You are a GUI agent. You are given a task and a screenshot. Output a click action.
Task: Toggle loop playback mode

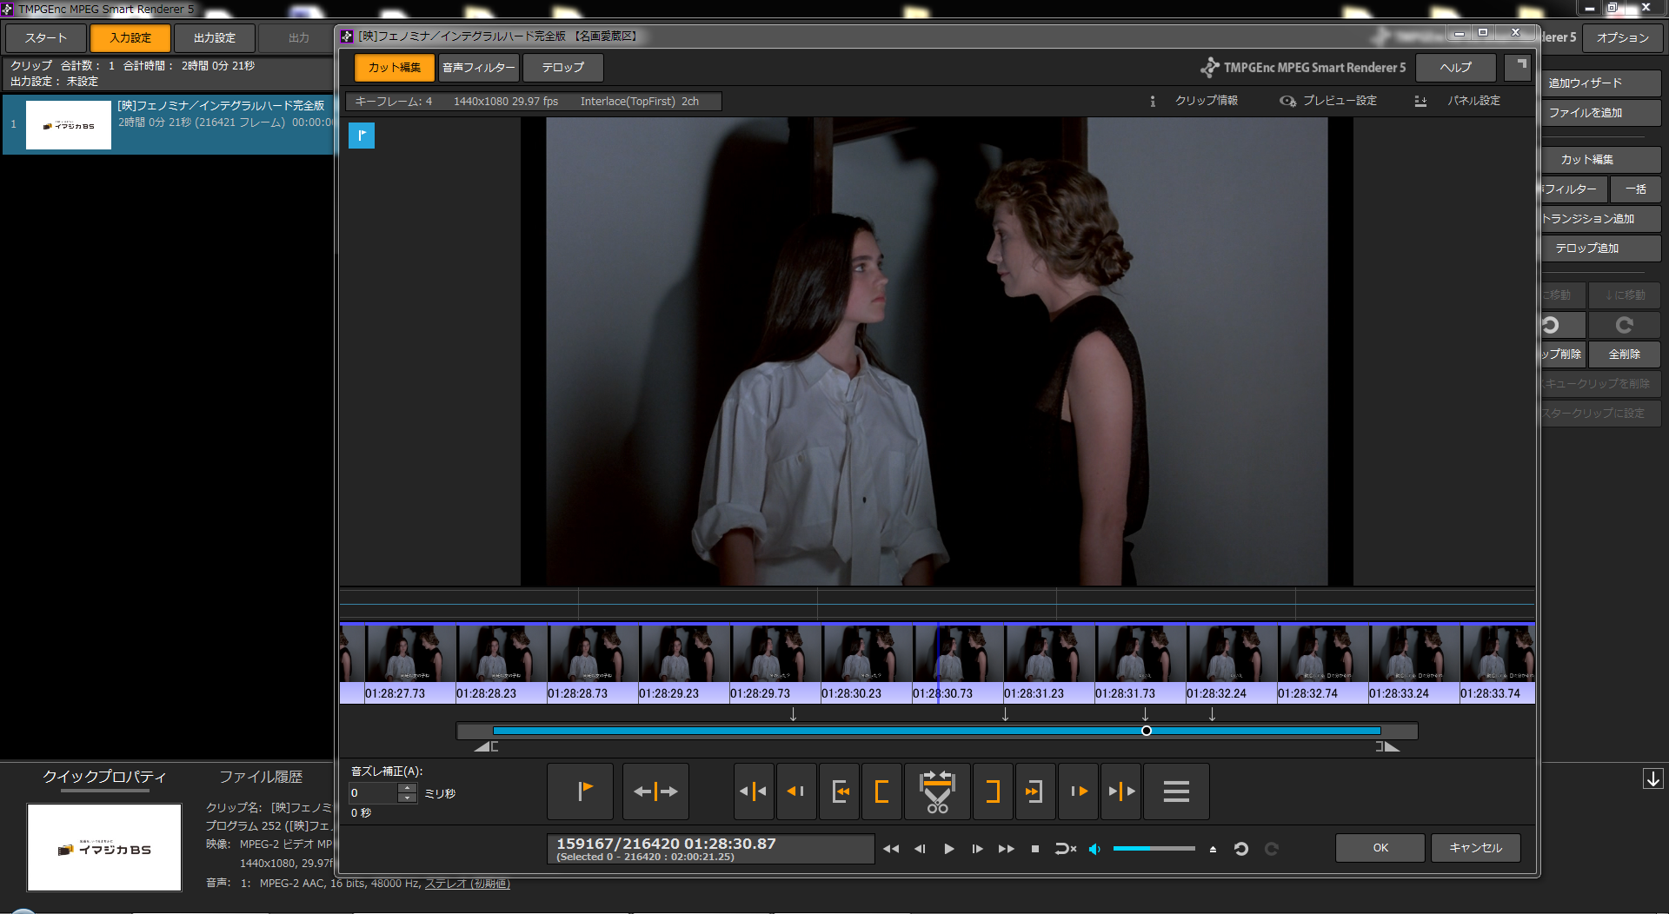(x=1065, y=849)
